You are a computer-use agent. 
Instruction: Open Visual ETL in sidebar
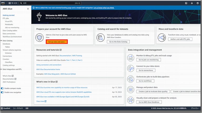click(x=9, y=21)
